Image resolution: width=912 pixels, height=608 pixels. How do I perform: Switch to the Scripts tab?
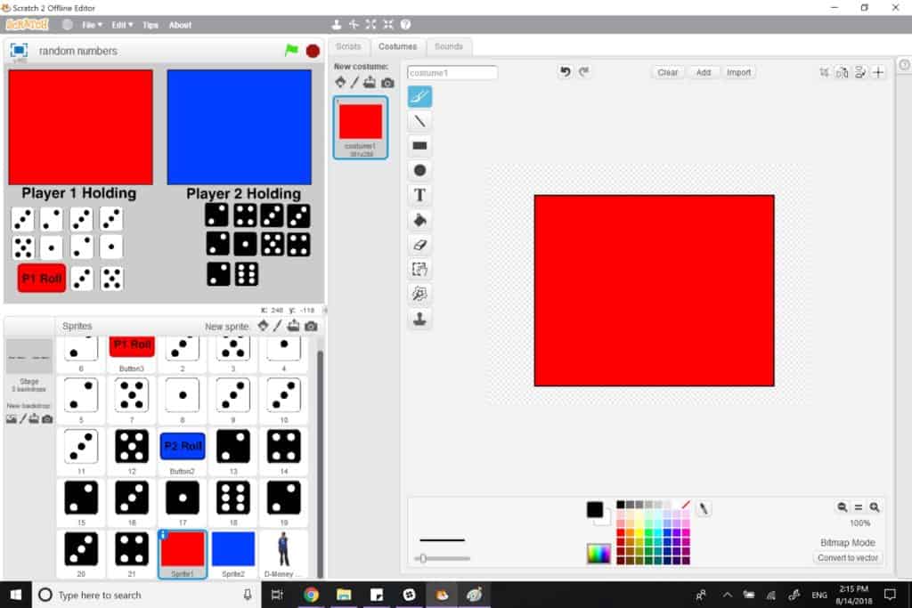pos(348,46)
